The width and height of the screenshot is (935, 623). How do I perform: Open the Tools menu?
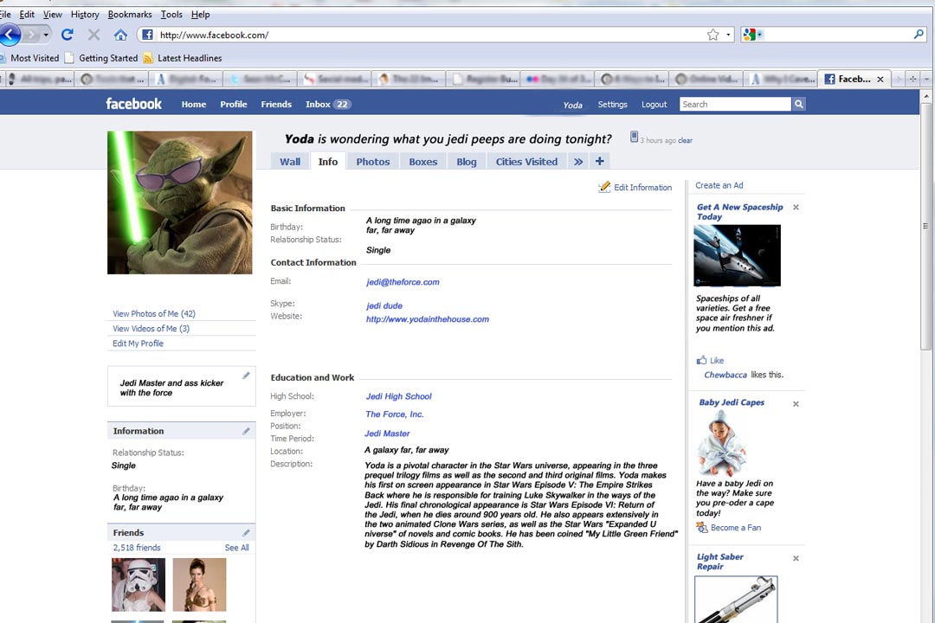pyautogui.click(x=171, y=15)
